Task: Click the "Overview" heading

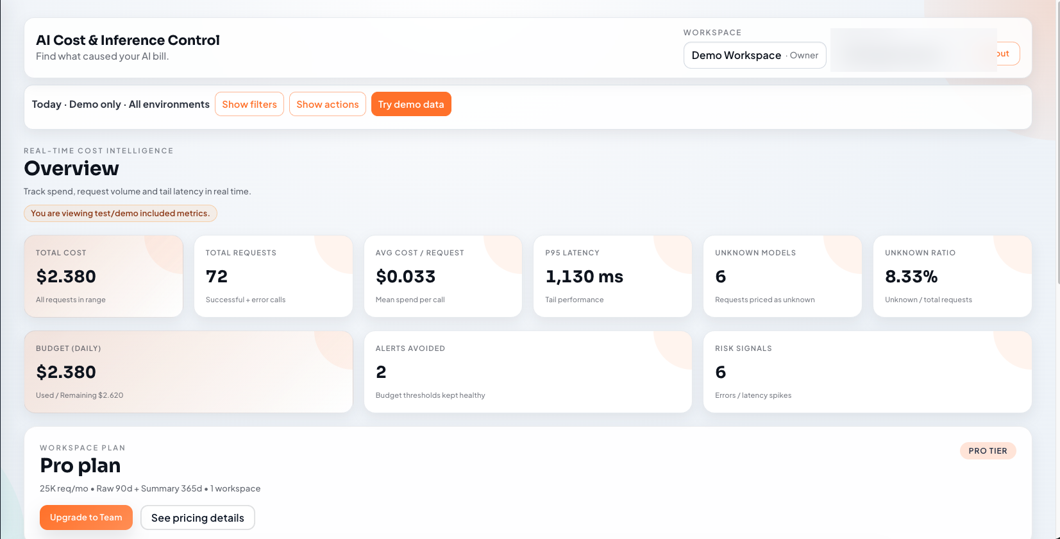Action: 71,168
